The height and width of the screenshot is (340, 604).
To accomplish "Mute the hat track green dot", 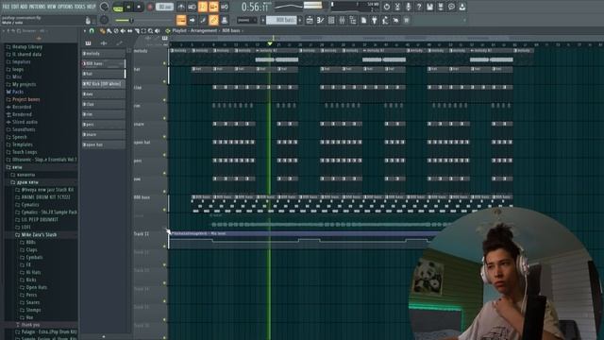I will 165,82.
